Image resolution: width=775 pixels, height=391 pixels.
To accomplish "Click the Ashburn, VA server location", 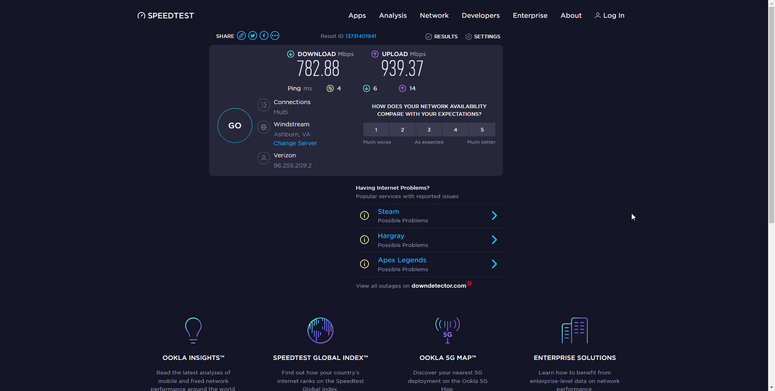I will [292, 134].
